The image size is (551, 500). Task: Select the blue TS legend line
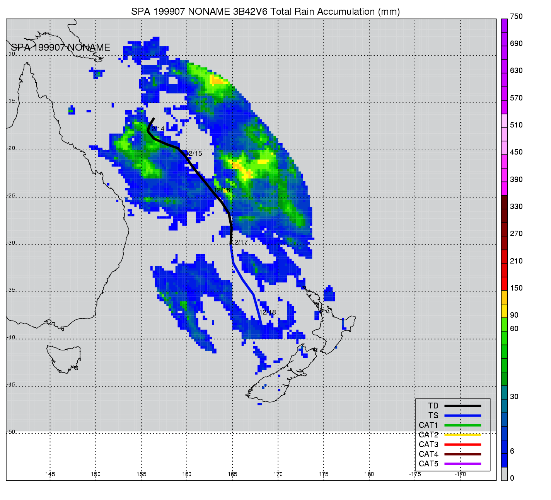point(462,416)
